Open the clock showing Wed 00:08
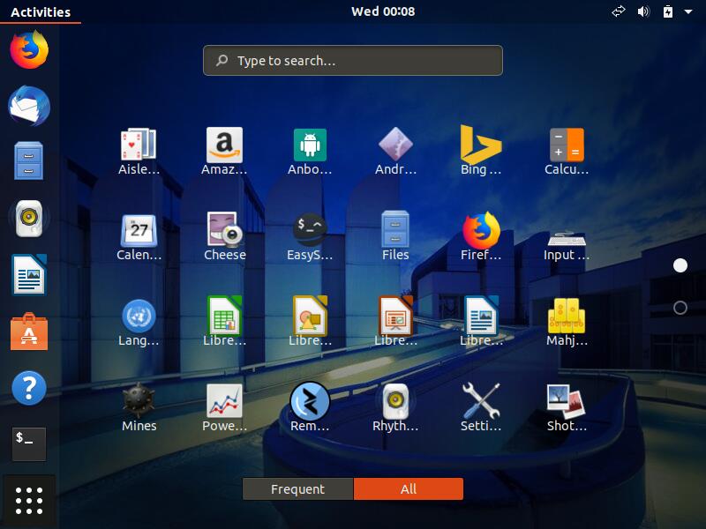The height and width of the screenshot is (529, 706). (x=383, y=11)
